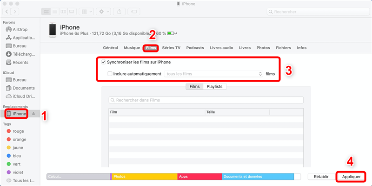
Task: Select the Playlists segment button
Action: point(214,87)
